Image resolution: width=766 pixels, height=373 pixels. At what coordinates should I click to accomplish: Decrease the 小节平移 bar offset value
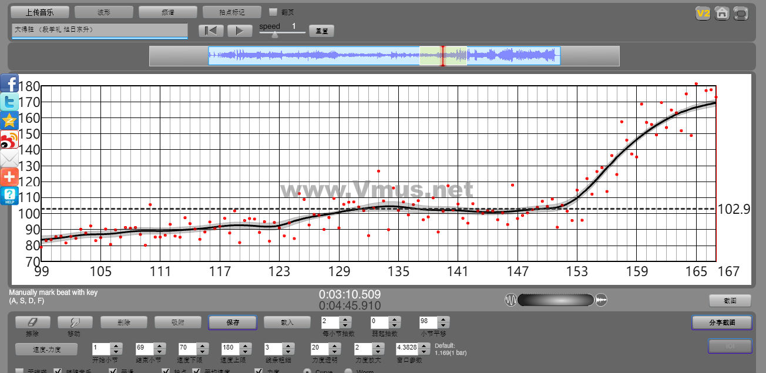(x=444, y=325)
